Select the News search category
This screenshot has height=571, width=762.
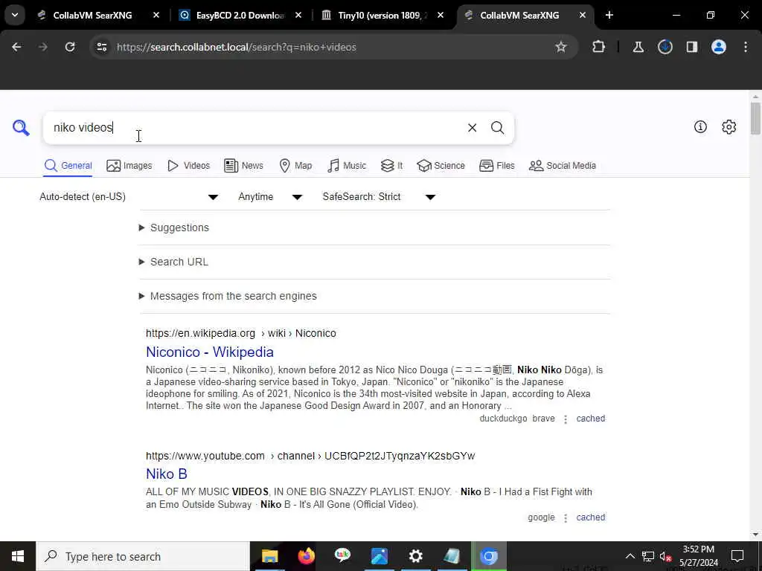pos(243,166)
